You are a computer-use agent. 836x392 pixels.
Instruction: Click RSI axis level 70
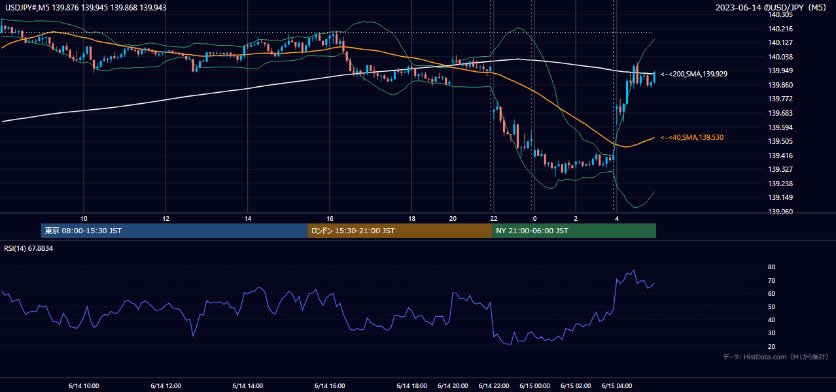771,280
